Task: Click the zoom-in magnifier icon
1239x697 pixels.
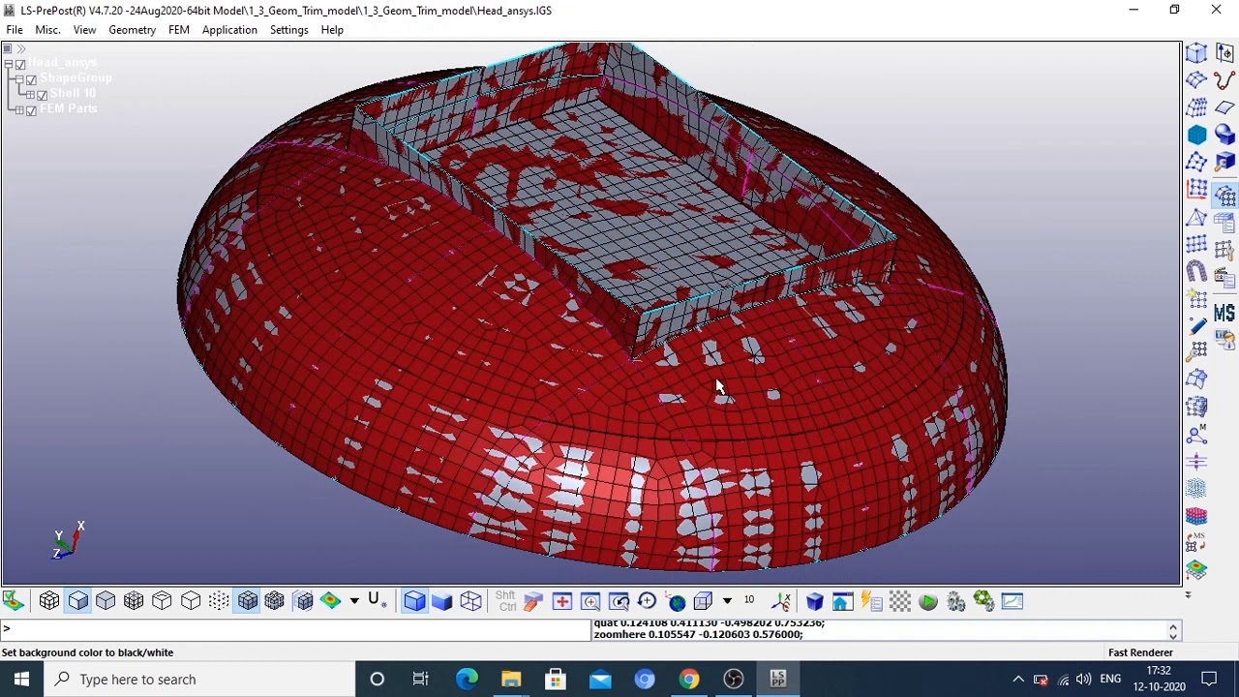Action: 590,601
